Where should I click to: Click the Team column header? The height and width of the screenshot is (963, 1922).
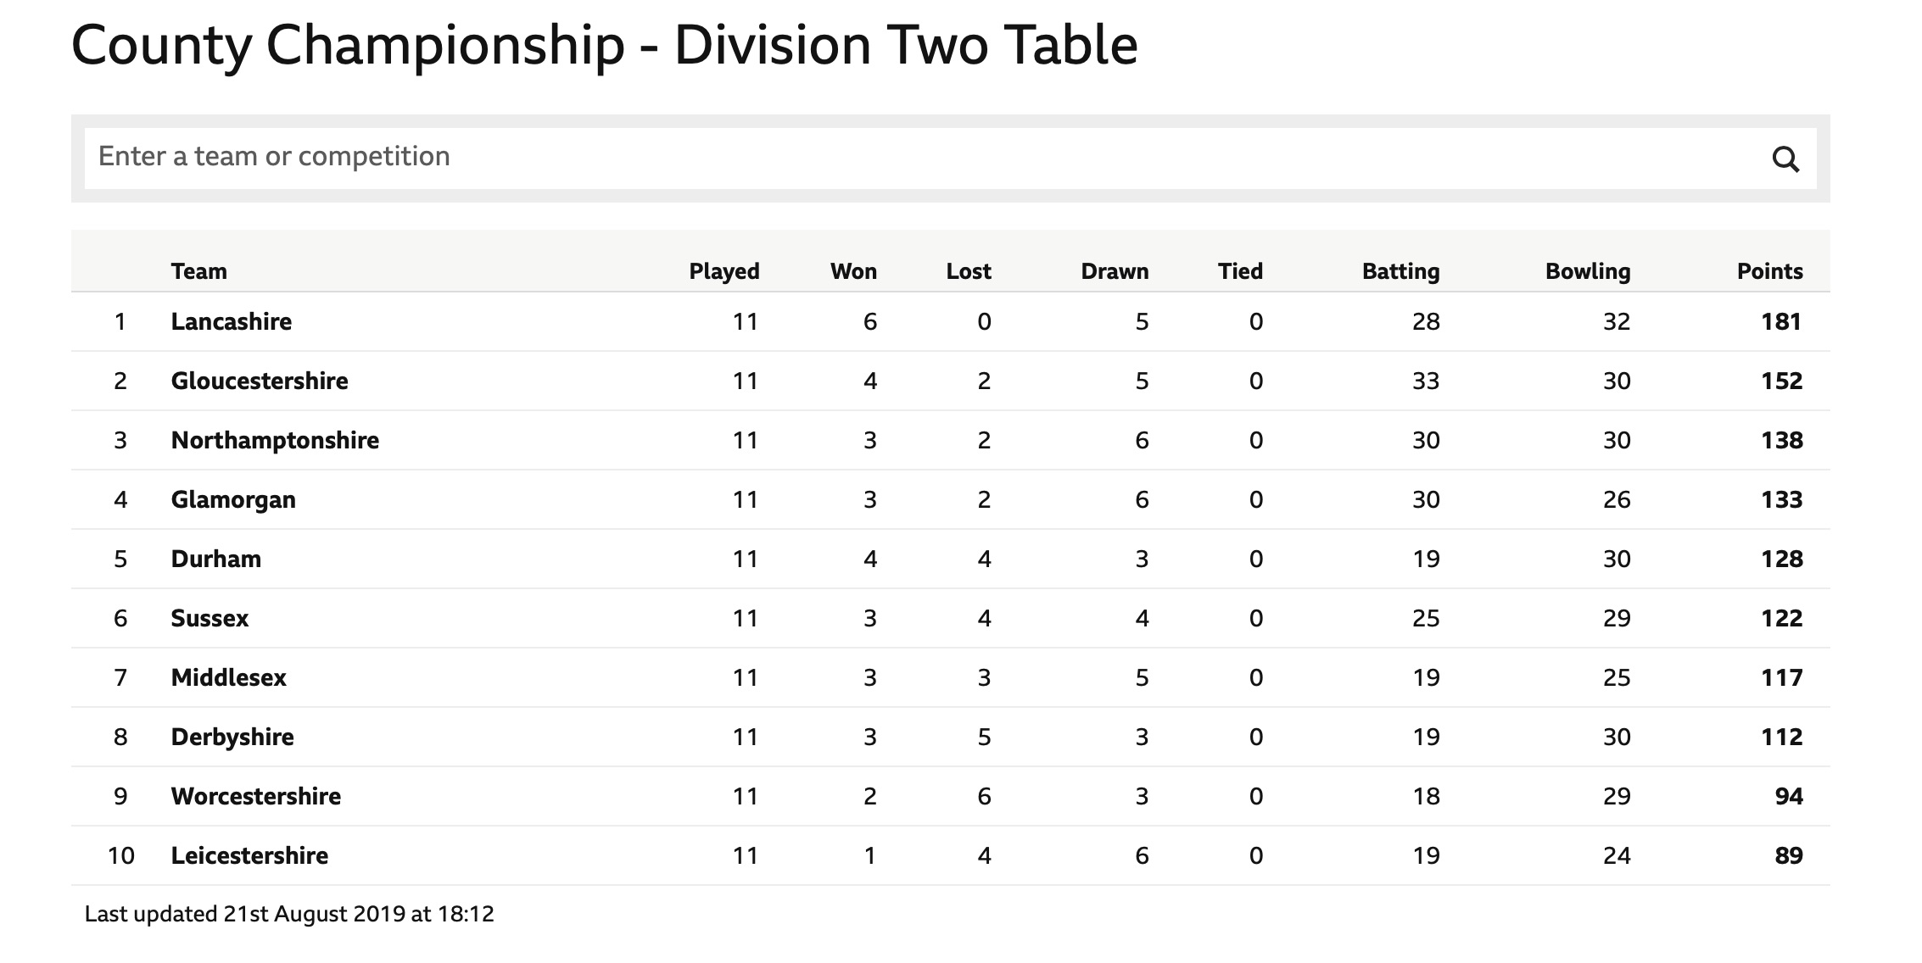click(x=199, y=271)
